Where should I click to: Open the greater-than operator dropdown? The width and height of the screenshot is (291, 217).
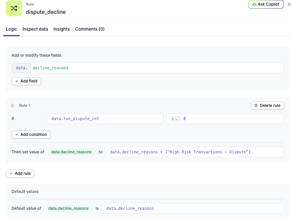(x=175, y=119)
